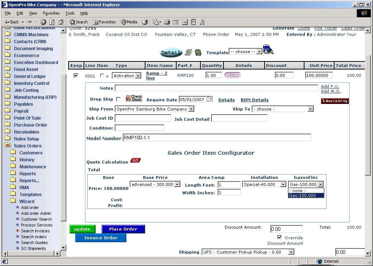Uncheck the Keep checkbox for line 0001
The width and height of the screenshot is (373, 266).
pyautogui.click(x=76, y=75)
